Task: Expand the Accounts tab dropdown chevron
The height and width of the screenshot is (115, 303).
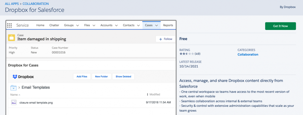Action: pyautogui.click(x=116, y=25)
